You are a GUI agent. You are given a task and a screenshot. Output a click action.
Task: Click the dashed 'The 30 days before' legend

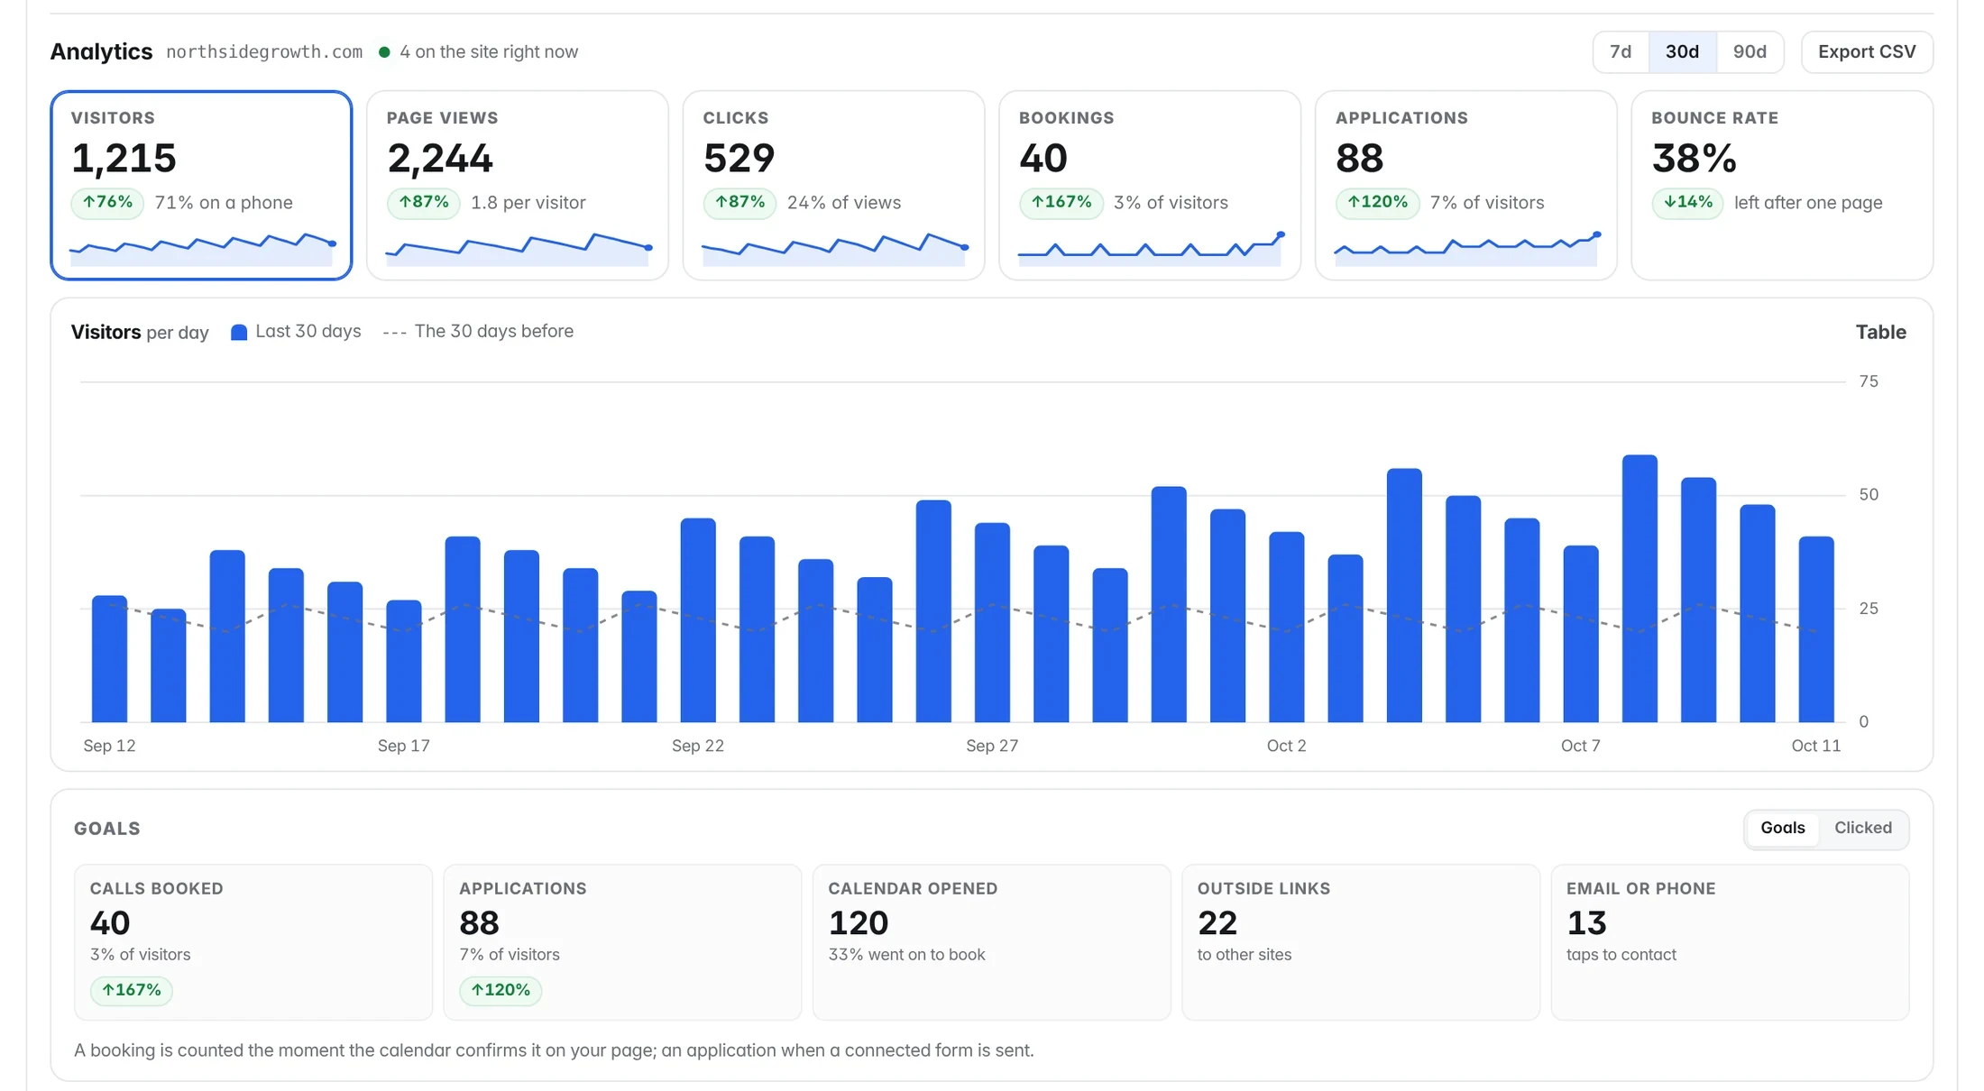point(478,331)
